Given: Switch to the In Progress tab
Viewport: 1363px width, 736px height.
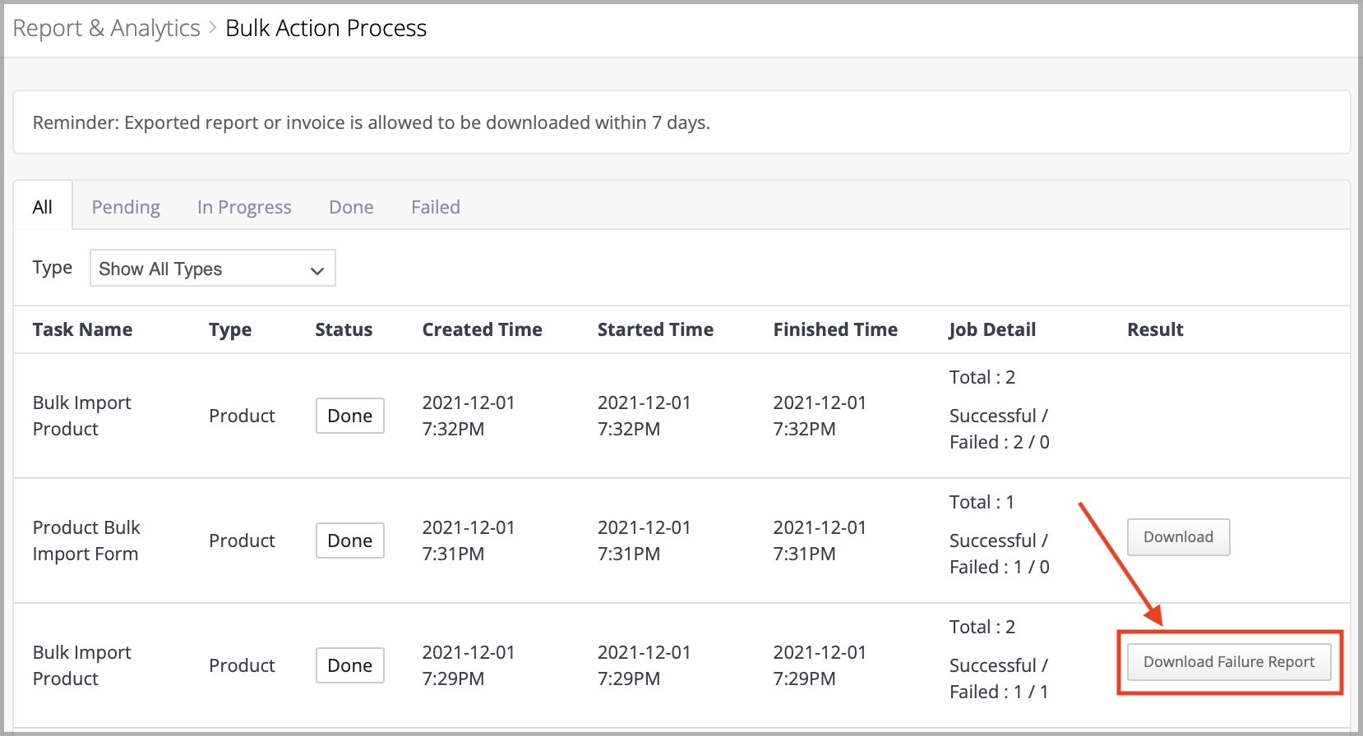Looking at the screenshot, I should pyautogui.click(x=244, y=207).
